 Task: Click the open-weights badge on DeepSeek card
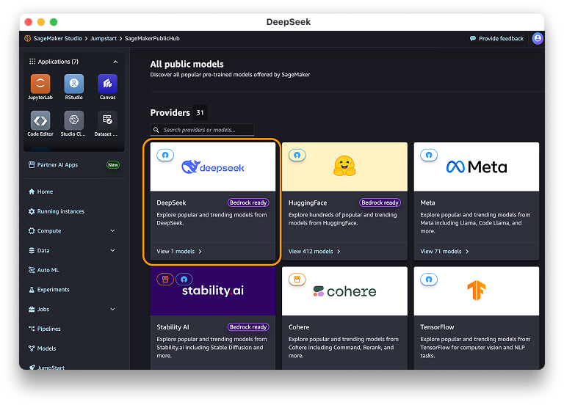(165, 156)
